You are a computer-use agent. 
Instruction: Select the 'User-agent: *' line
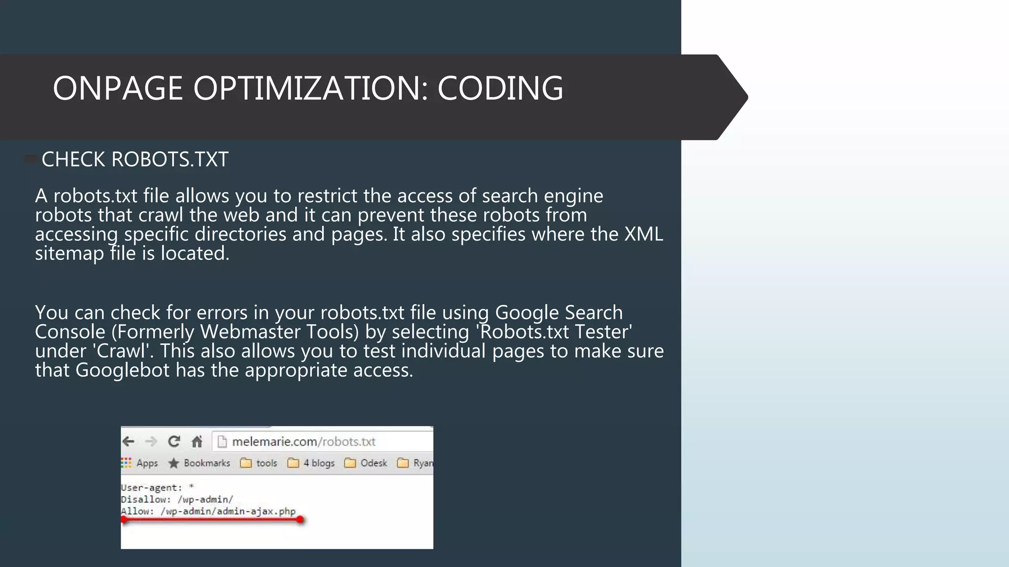pyautogui.click(x=158, y=487)
